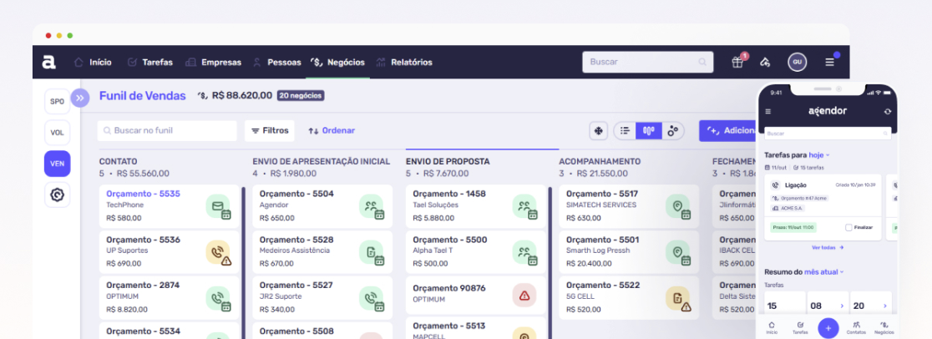Click the location icon on Orçamento - 5501

pos(679,253)
